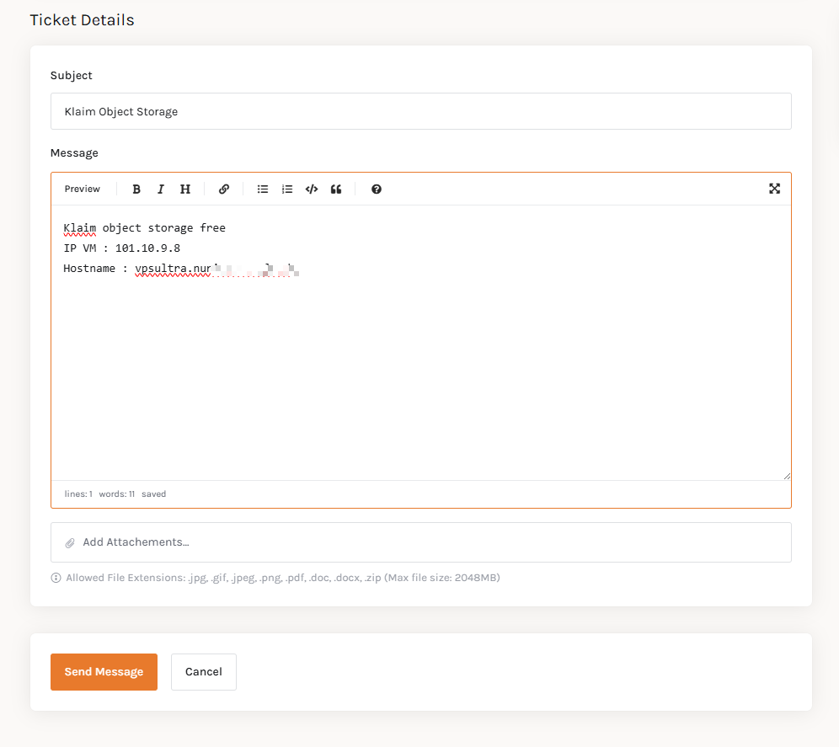Insert a bulleted list
Image resolution: width=839 pixels, height=747 pixels.
pos(263,189)
